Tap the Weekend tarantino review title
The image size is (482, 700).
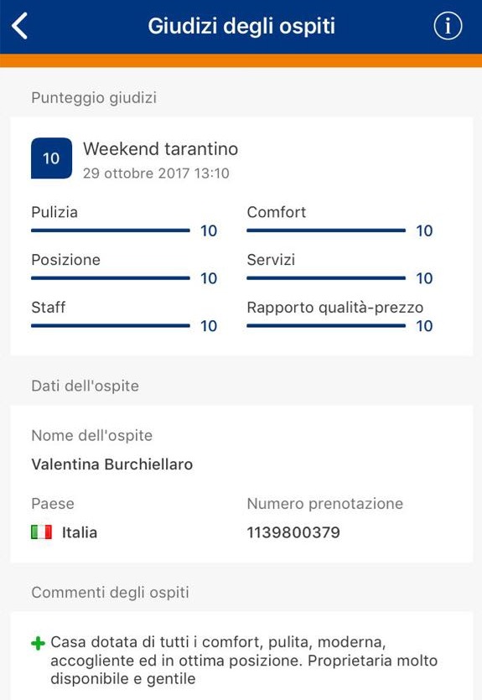click(161, 149)
